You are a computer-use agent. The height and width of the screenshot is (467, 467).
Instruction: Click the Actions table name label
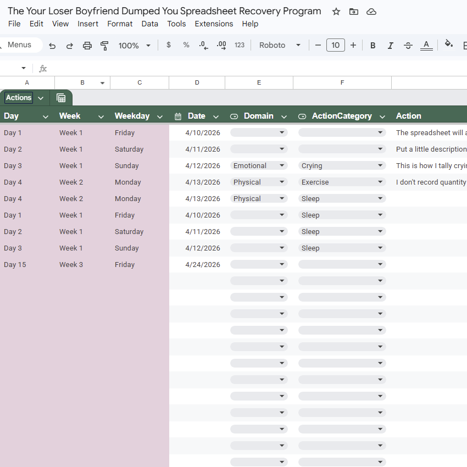click(x=19, y=98)
